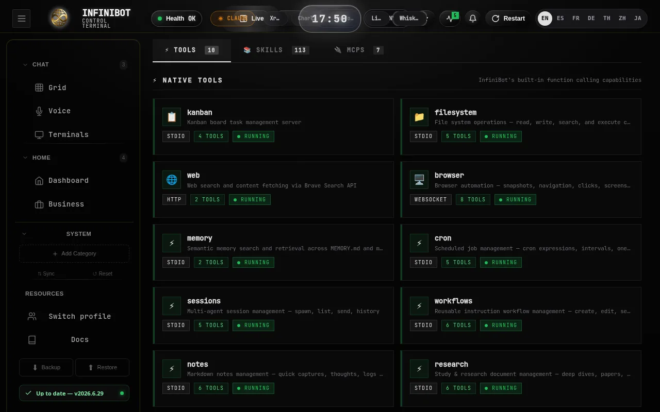Click the browser monitor icon
The image size is (660, 412).
(x=419, y=180)
